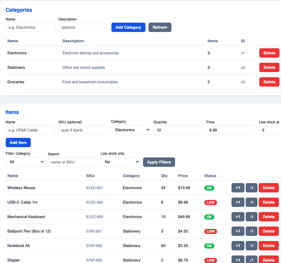Focus the Search name or SKU field
The image size is (281, 263).
tap(73, 162)
